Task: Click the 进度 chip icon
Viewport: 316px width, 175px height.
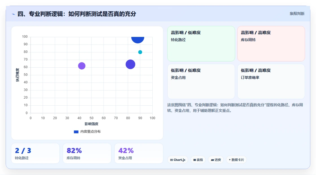Action: (x=212, y=160)
